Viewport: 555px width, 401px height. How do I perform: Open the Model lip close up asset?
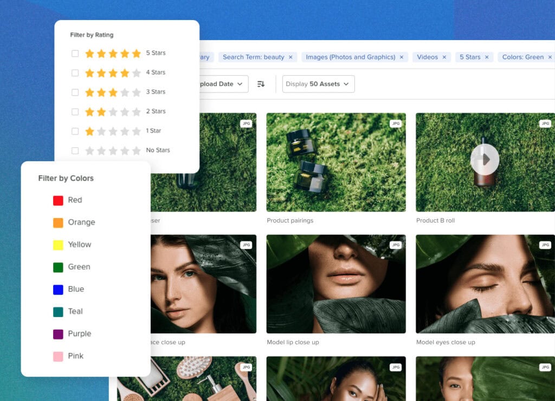click(x=336, y=284)
